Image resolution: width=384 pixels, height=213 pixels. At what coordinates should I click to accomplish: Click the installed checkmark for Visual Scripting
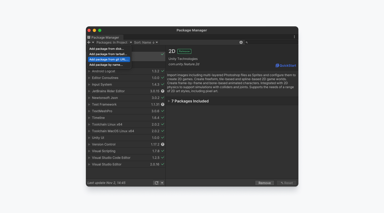163,151
